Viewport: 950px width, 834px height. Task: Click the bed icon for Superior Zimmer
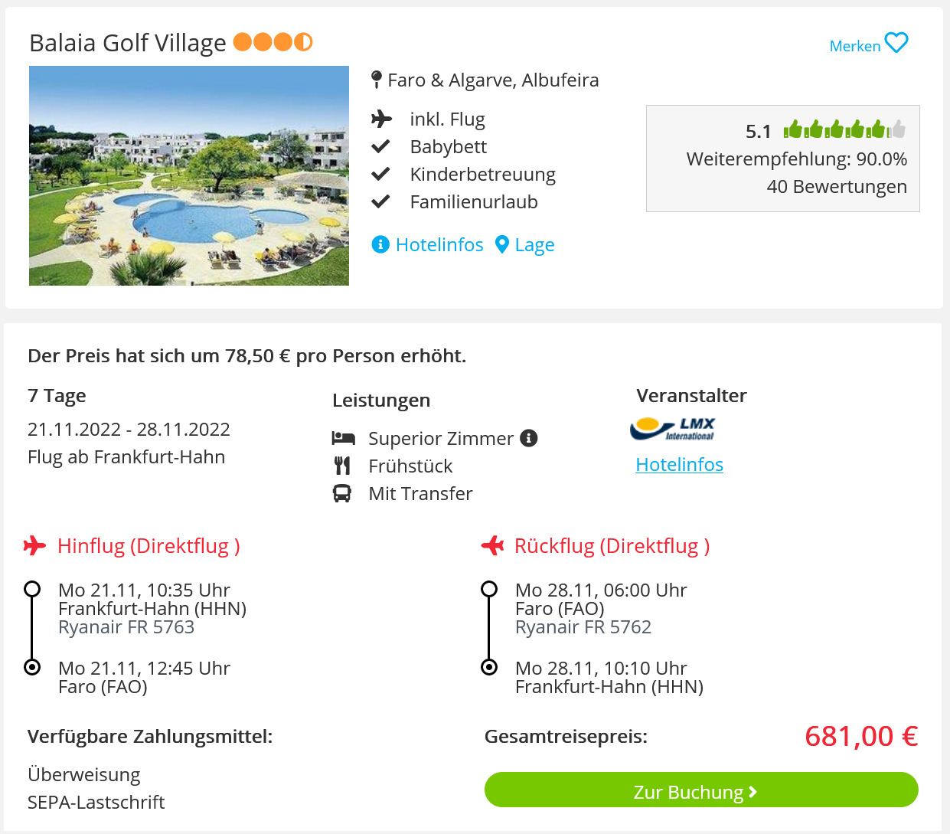pyautogui.click(x=343, y=438)
